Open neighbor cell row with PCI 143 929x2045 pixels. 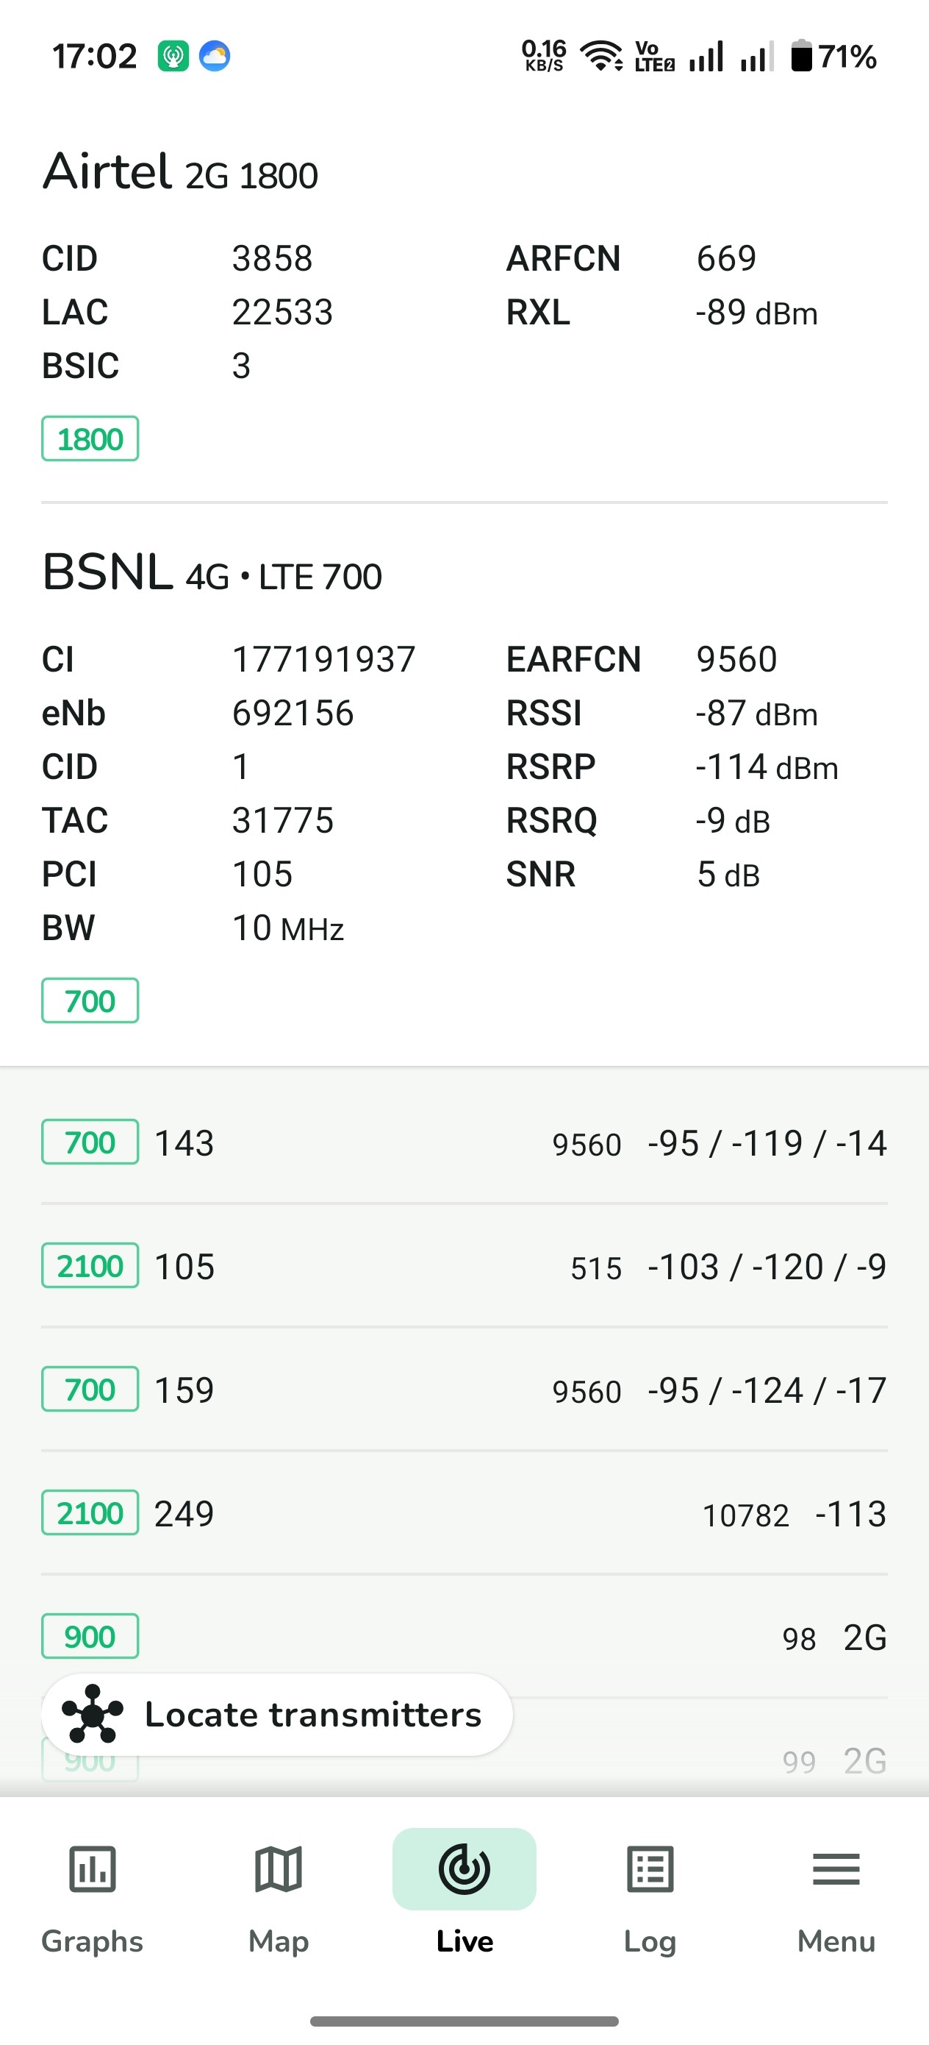tap(464, 1143)
